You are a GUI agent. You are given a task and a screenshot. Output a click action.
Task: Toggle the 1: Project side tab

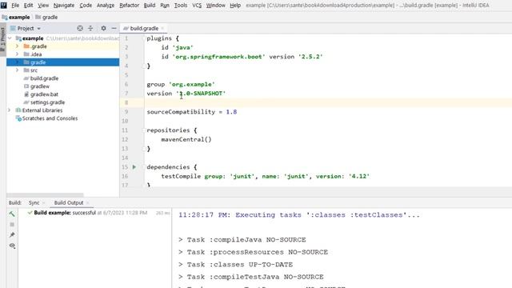pos(3,39)
